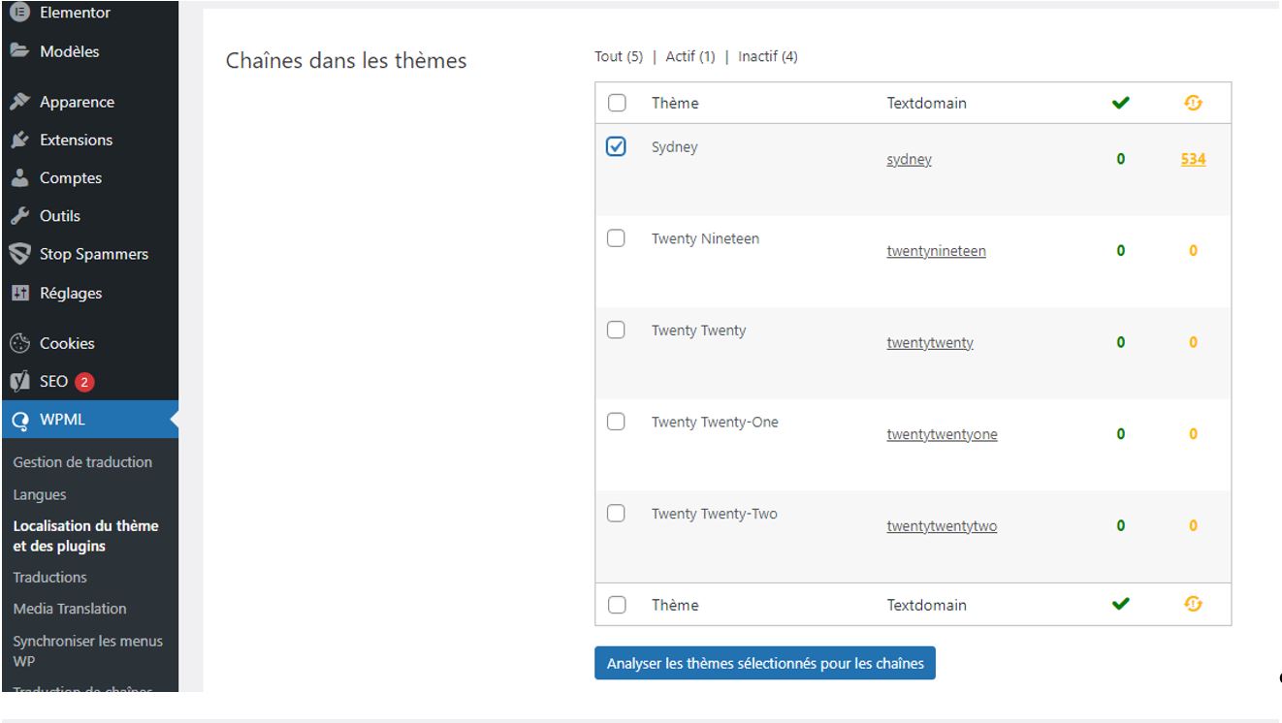Uncheck the Sydney theme checkbox
This screenshot has width=1282, height=723.
click(616, 147)
